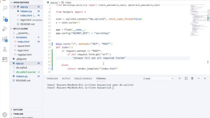Click the 'return render_template' line
The image size is (210, 118).
point(93,69)
